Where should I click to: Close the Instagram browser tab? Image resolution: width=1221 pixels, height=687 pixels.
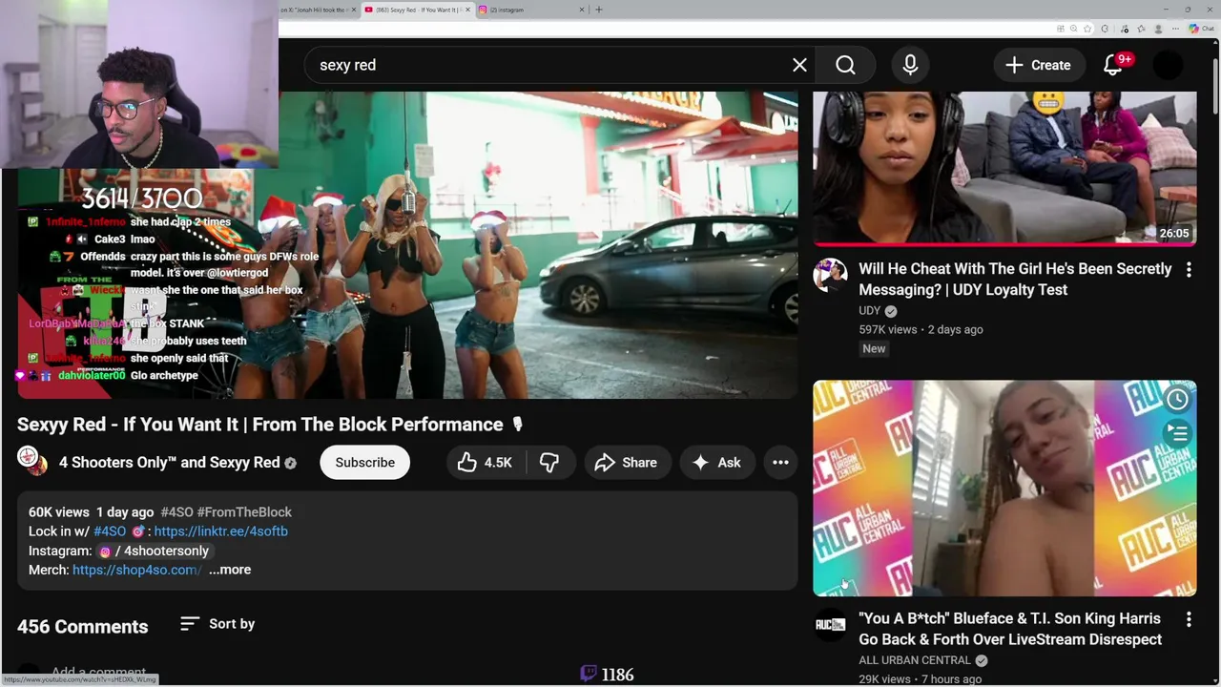(x=582, y=10)
